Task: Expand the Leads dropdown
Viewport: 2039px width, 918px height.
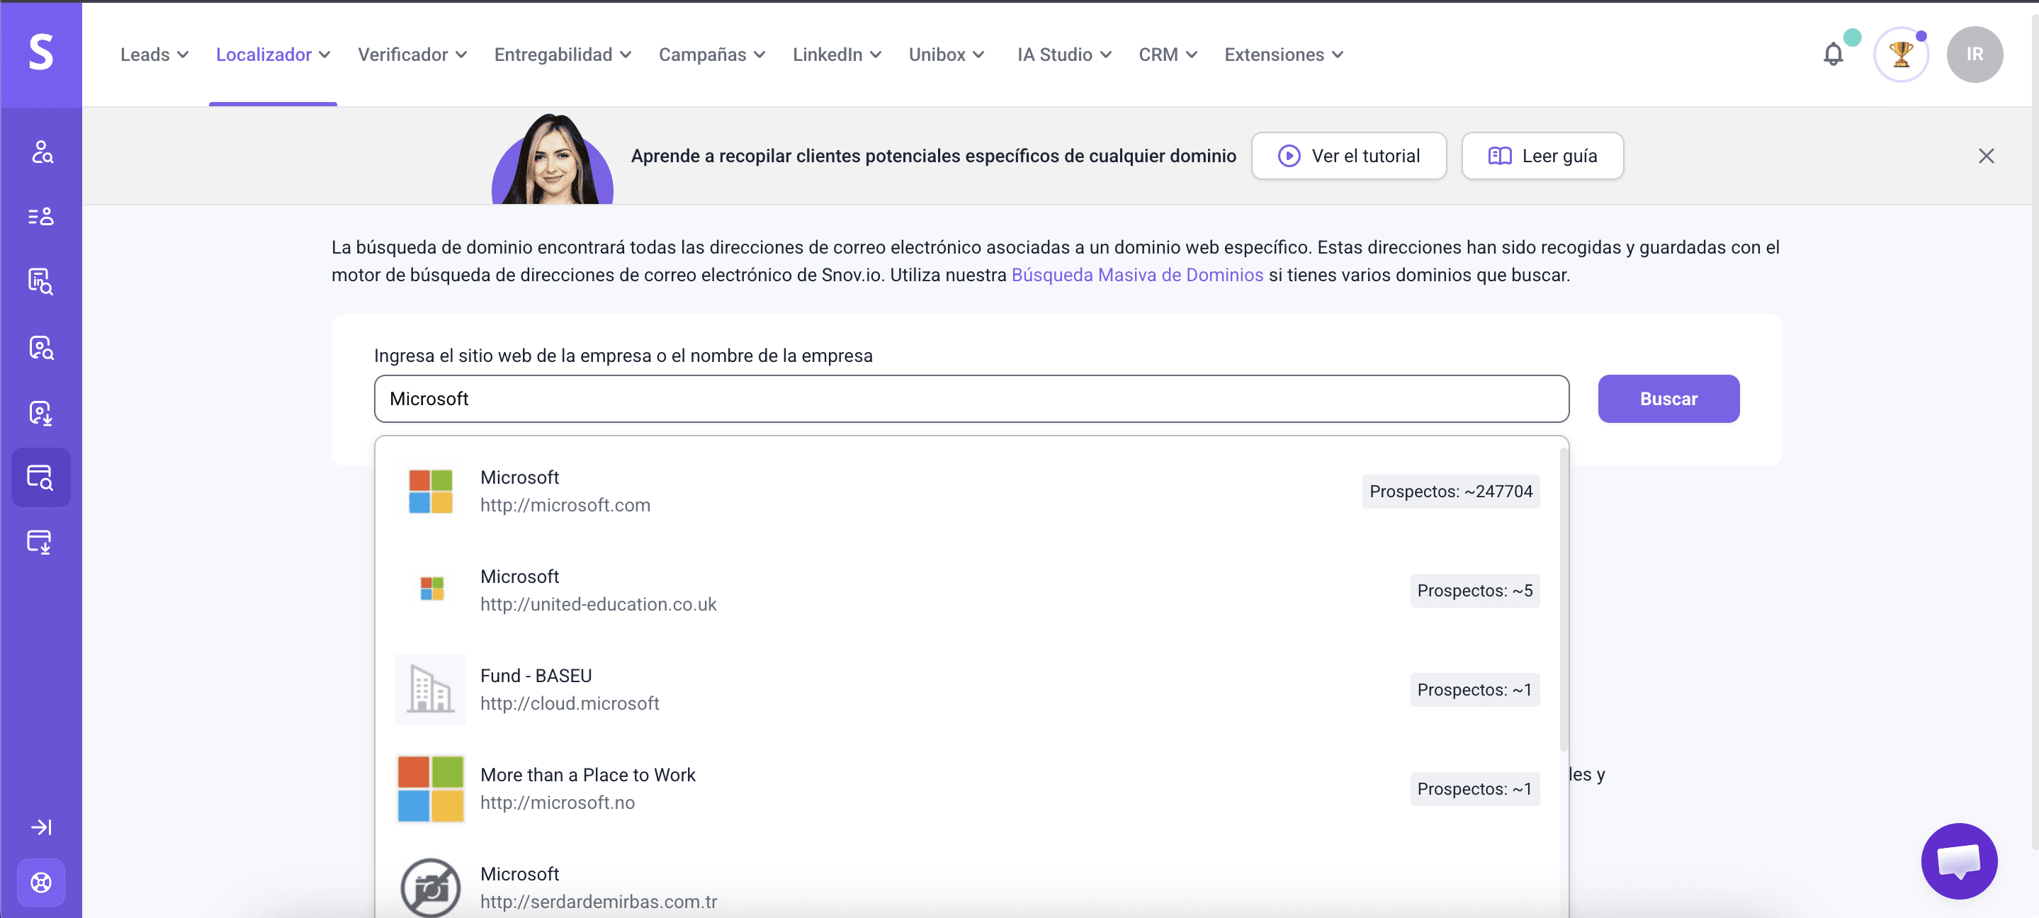Action: 154,55
